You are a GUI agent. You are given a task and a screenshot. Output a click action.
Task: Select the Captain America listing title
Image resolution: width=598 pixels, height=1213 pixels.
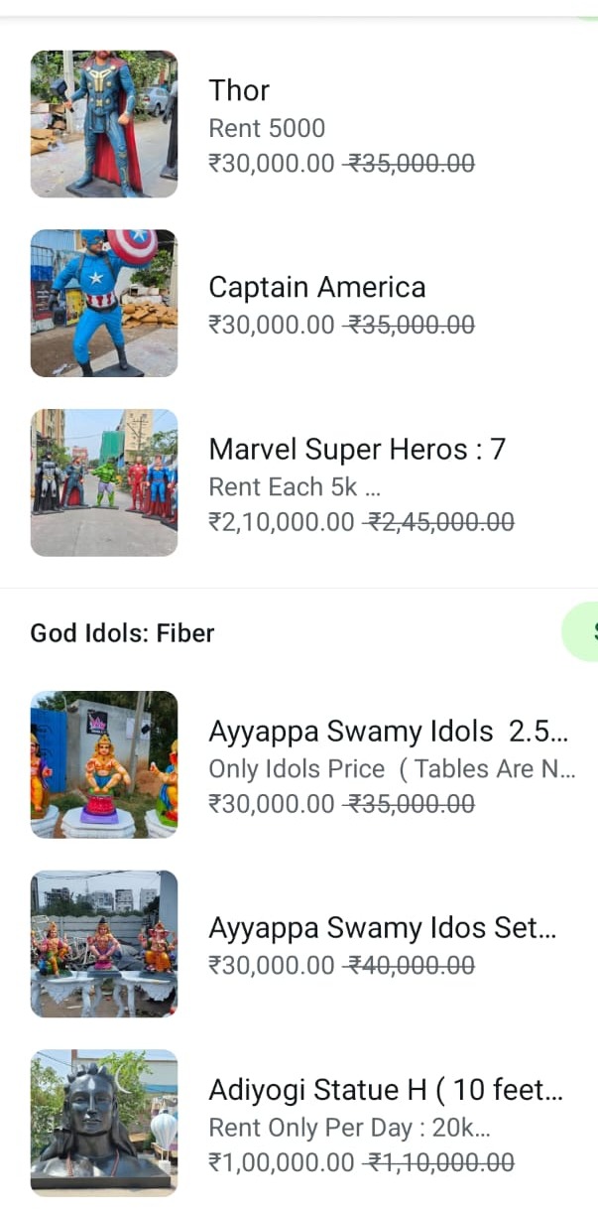point(316,287)
